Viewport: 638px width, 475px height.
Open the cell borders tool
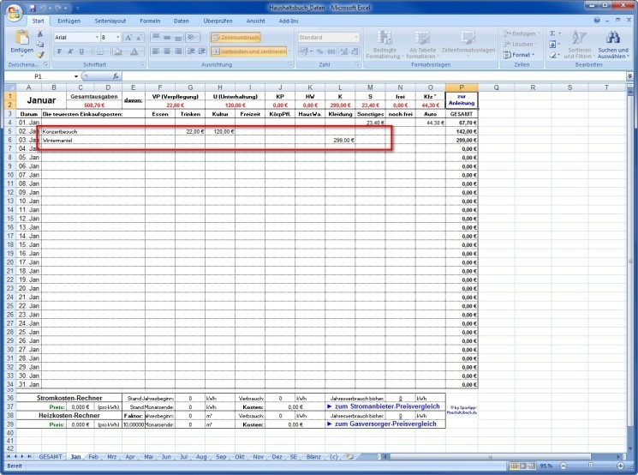[x=100, y=51]
